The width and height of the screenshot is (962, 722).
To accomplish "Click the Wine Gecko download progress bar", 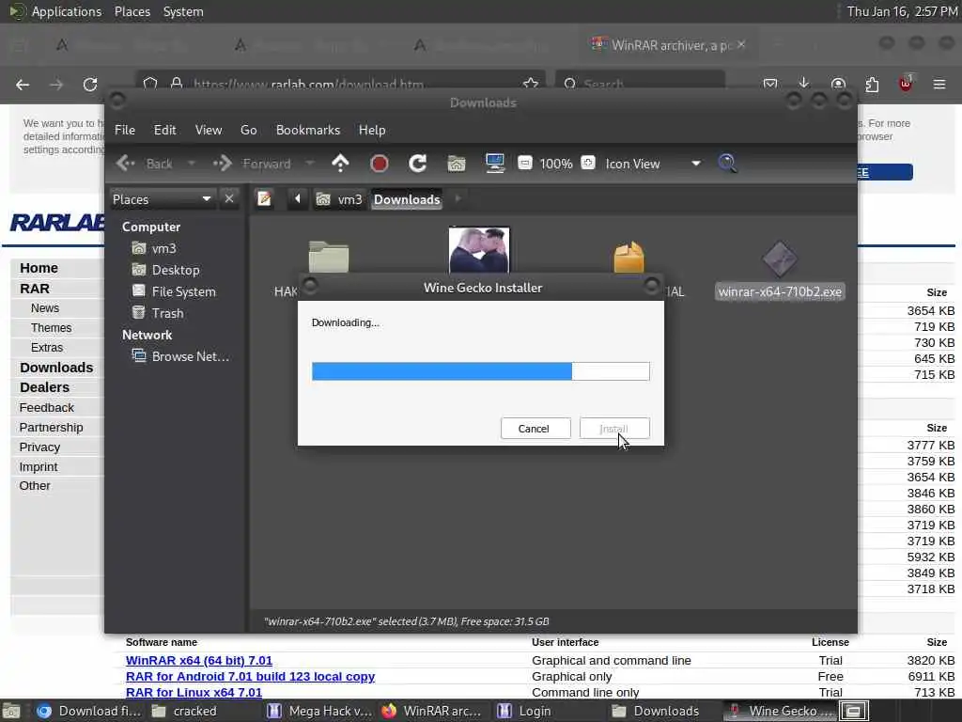I will [480, 370].
